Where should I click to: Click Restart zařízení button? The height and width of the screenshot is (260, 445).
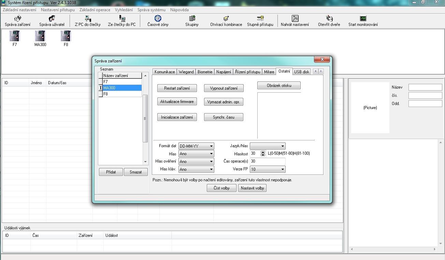pyautogui.click(x=177, y=88)
